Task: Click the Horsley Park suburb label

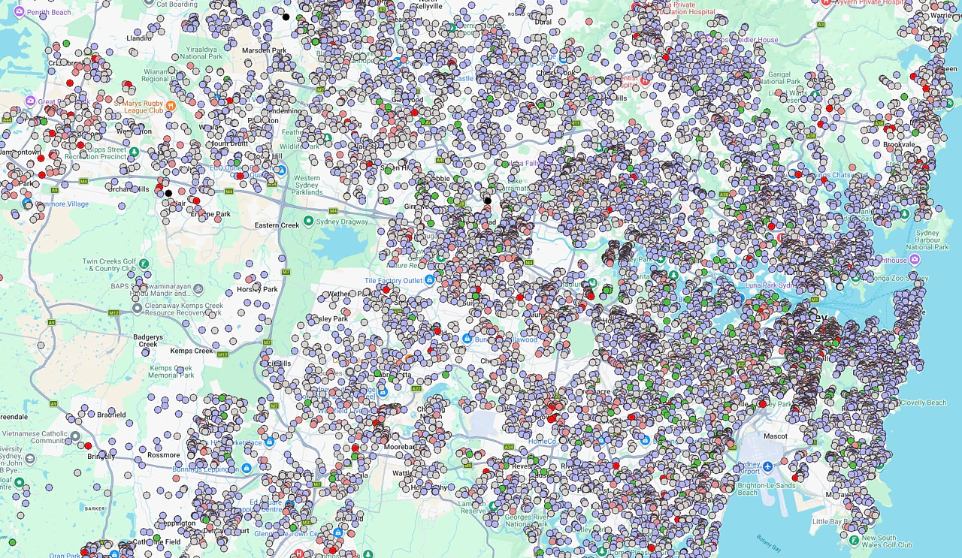Action: (257, 289)
